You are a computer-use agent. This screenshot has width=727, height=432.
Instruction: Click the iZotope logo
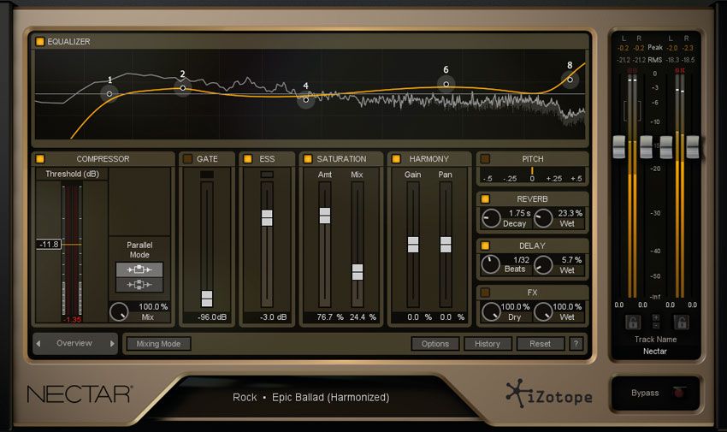(x=549, y=394)
